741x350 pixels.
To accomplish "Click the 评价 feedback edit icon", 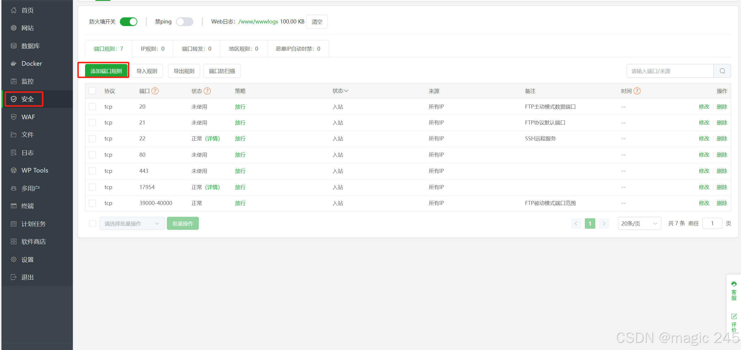I will [734, 316].
